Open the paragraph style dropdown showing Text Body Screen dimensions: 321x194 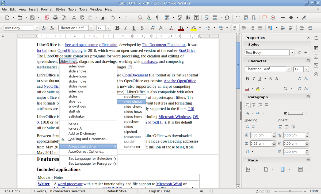tap(37, 28)
